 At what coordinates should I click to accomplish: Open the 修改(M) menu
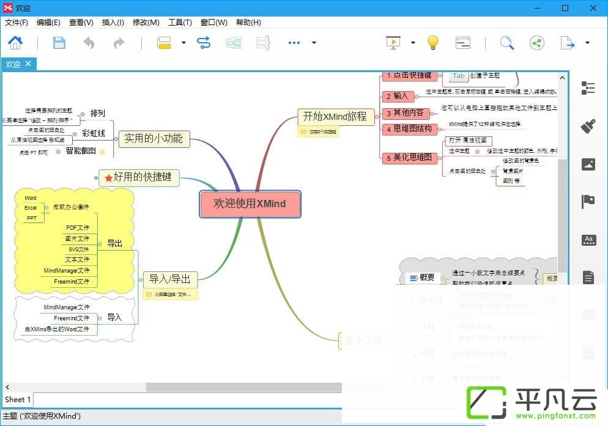[x=146, y=23]
